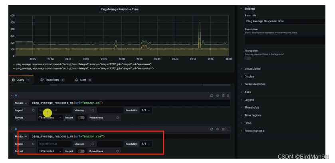Click Prometheus info icon in query A
This screenshot has width=335, height=163.
click(x=117, y=118)
